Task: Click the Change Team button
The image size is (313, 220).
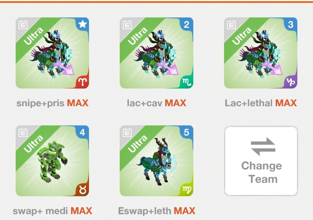Action: coord(261,161)
